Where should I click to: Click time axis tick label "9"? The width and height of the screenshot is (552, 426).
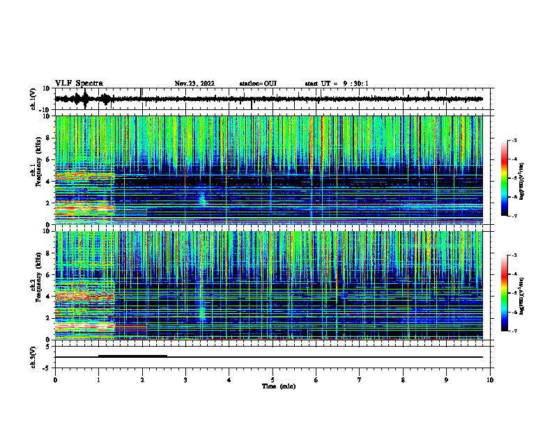click(x=446, y=380)
